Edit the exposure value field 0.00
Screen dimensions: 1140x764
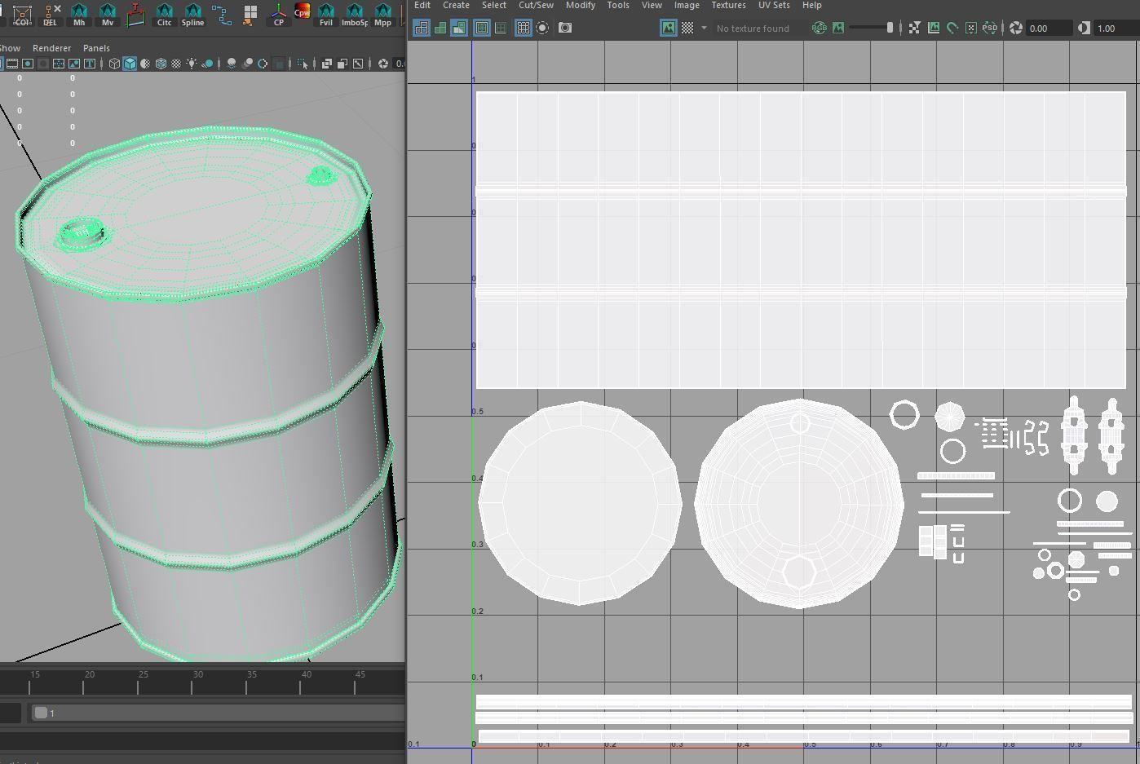tap(1049, 29)
